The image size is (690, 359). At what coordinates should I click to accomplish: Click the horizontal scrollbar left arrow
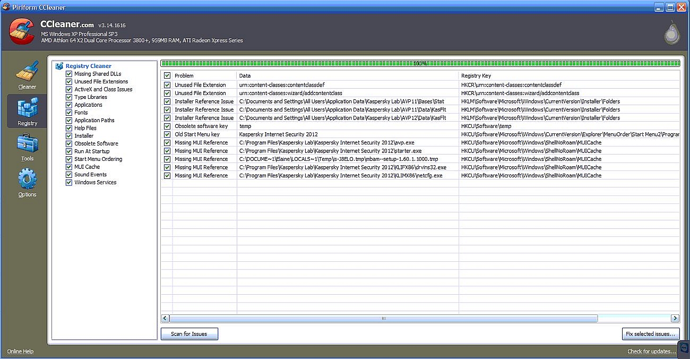(165, 319)
